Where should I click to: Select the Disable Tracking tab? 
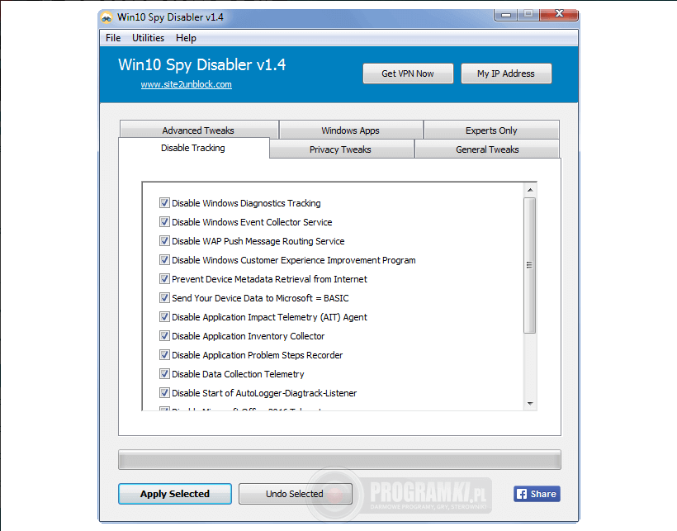193,148
